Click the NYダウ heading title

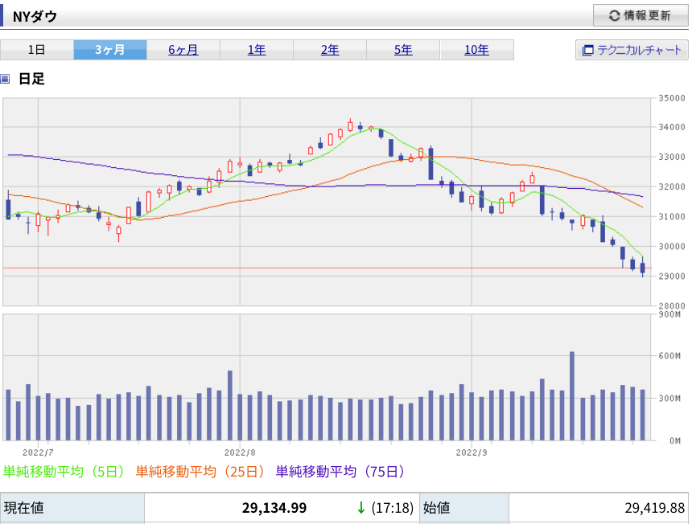point(35,16)
